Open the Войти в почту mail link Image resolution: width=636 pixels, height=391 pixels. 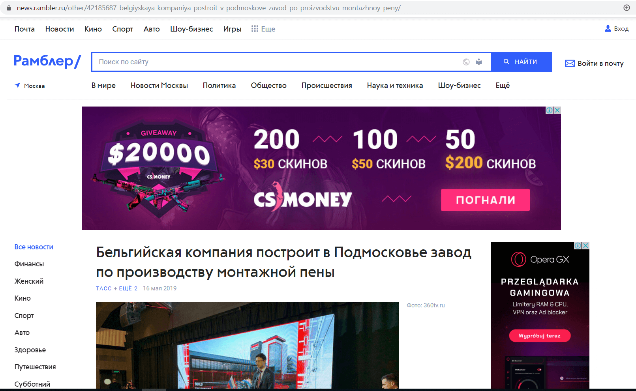[594, 64]
